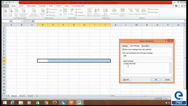This screenshot has width=188, height=106.
Task: Open Connections in the ribbon
Action: click(x=52, y=9)
